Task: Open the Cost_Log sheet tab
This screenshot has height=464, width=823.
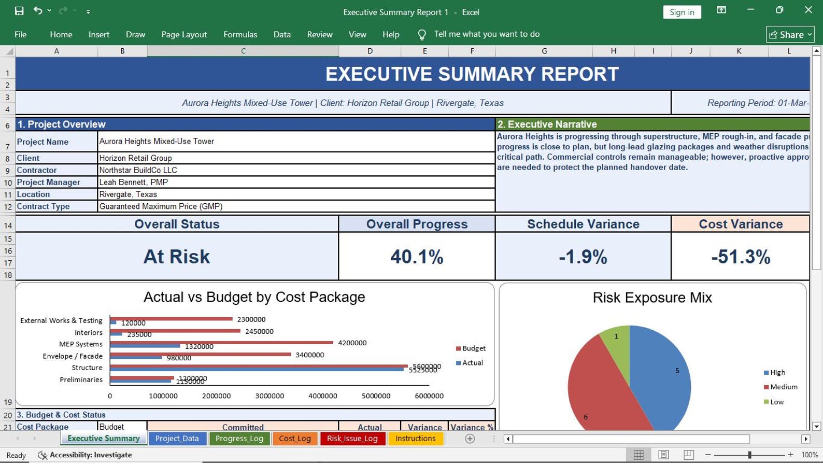Action: click(294, 439)
